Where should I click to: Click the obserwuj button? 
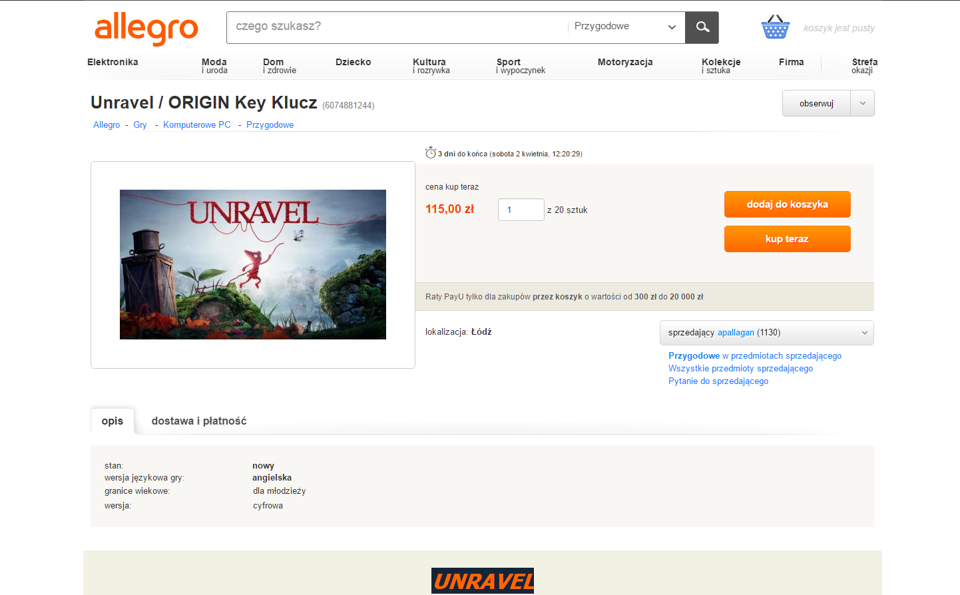coord(816,103)
